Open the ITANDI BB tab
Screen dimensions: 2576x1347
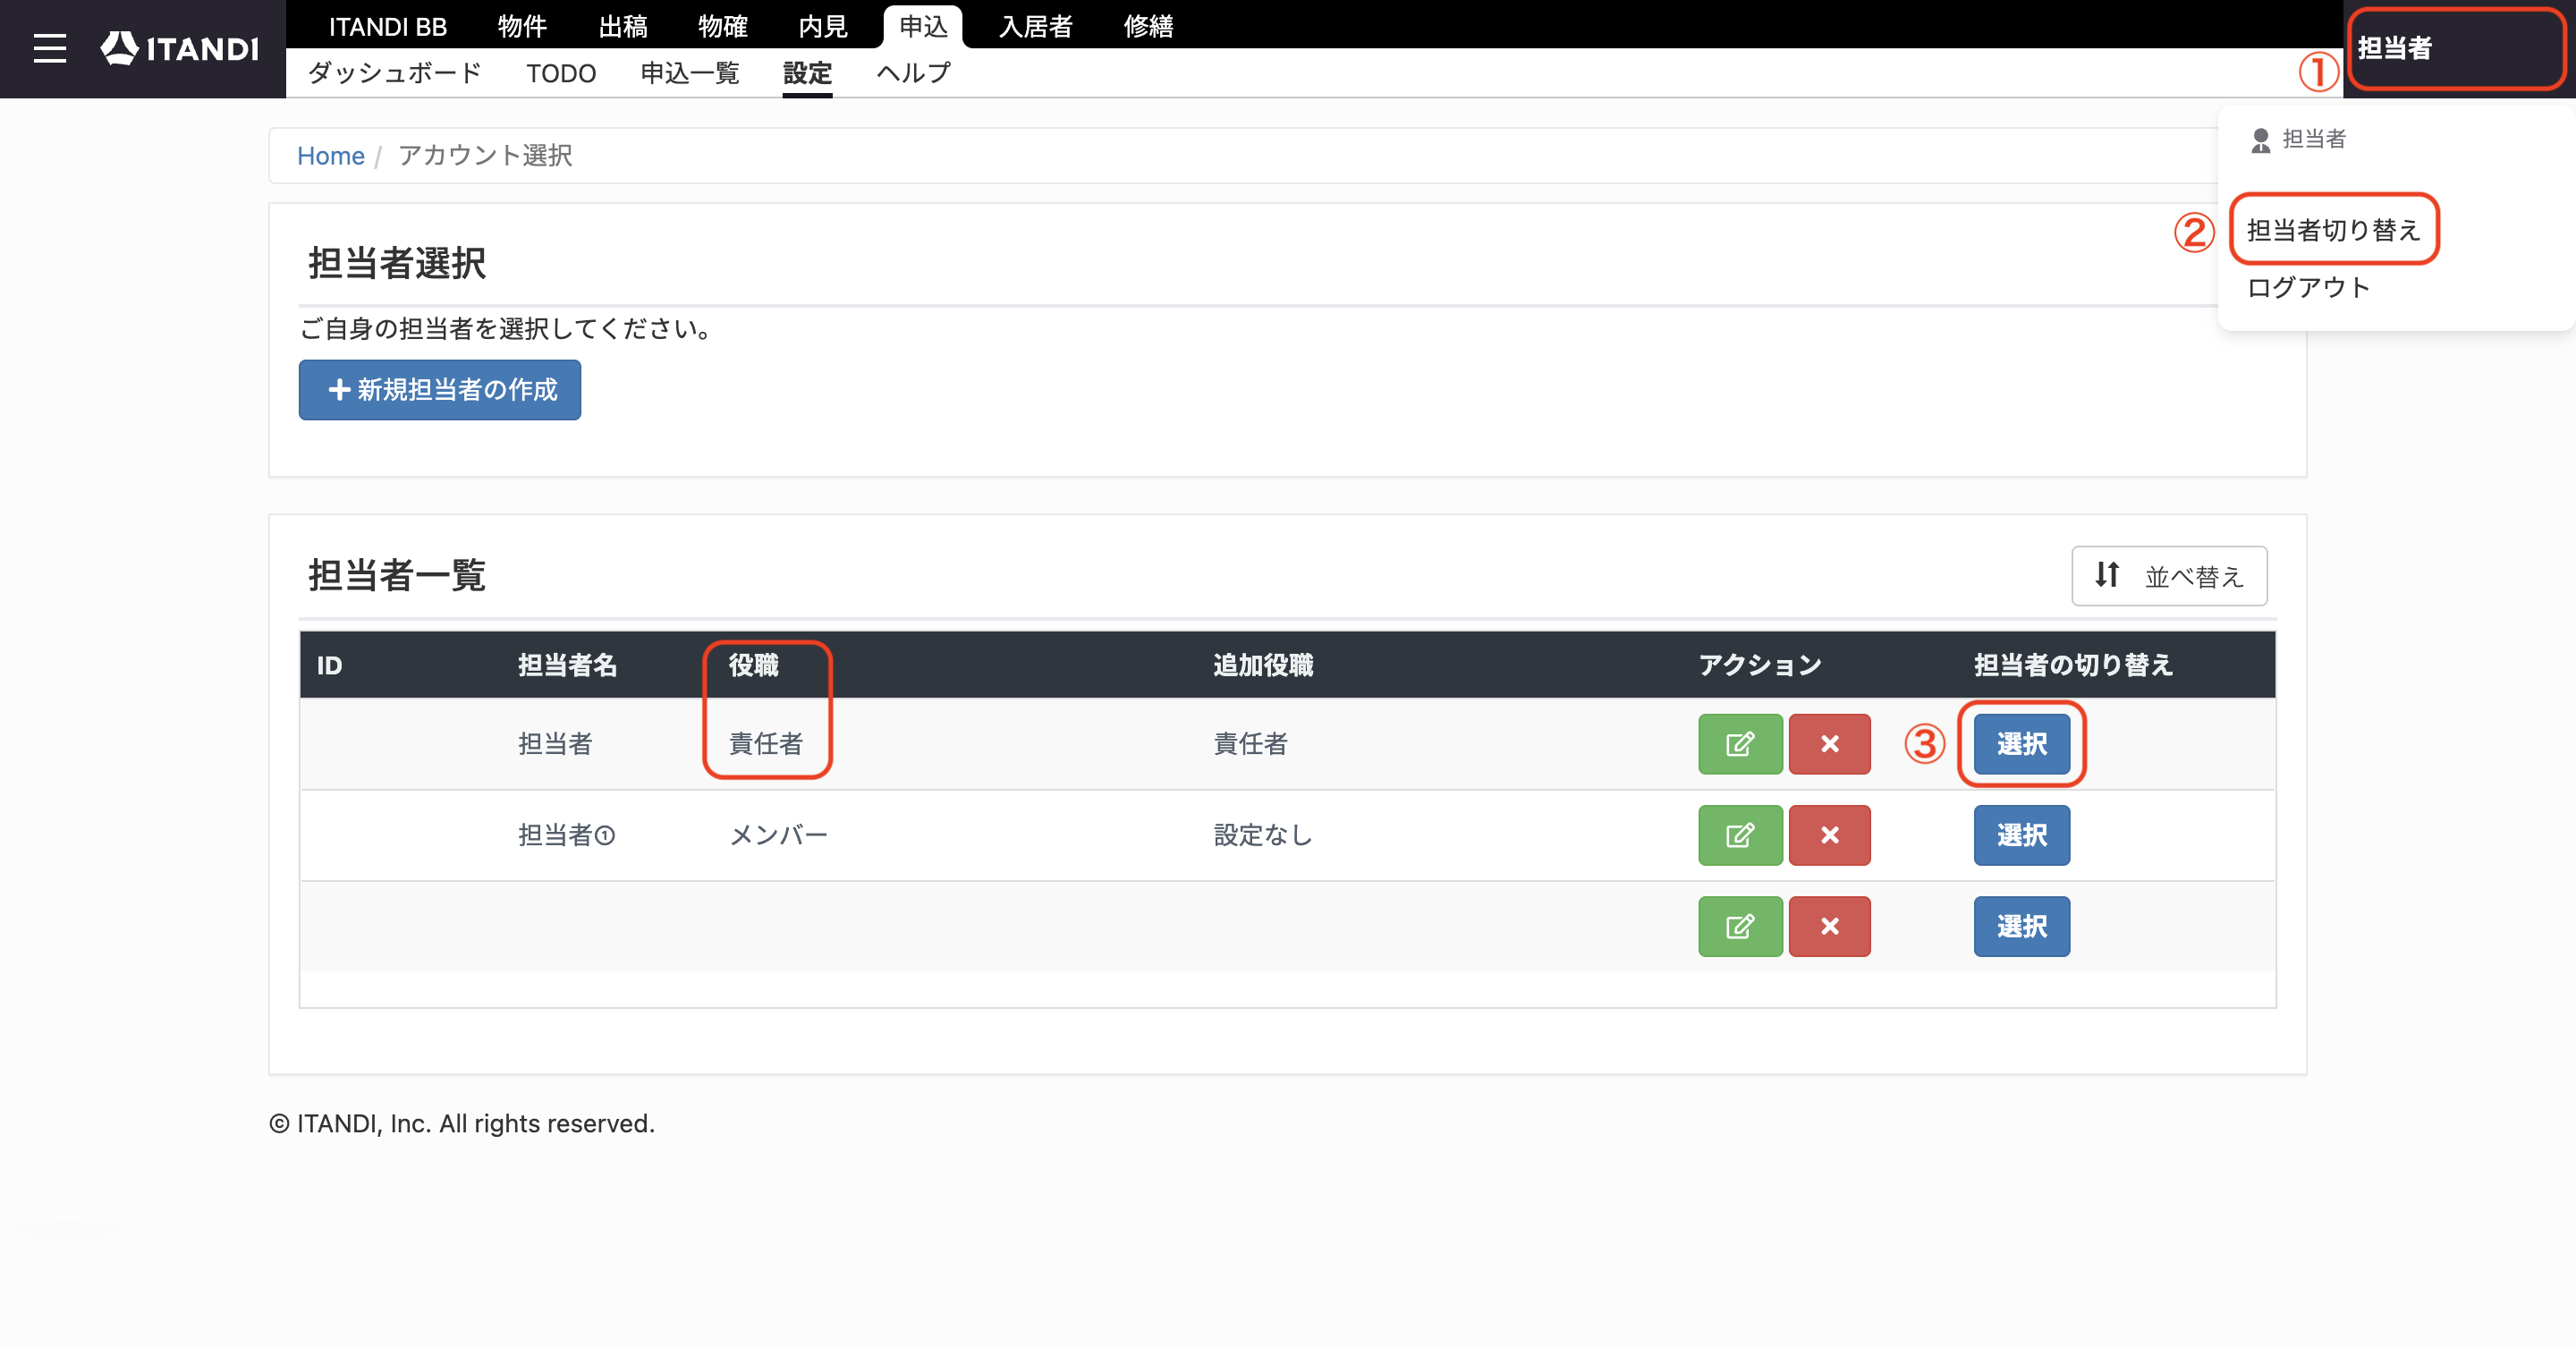(x=388, y=27)
